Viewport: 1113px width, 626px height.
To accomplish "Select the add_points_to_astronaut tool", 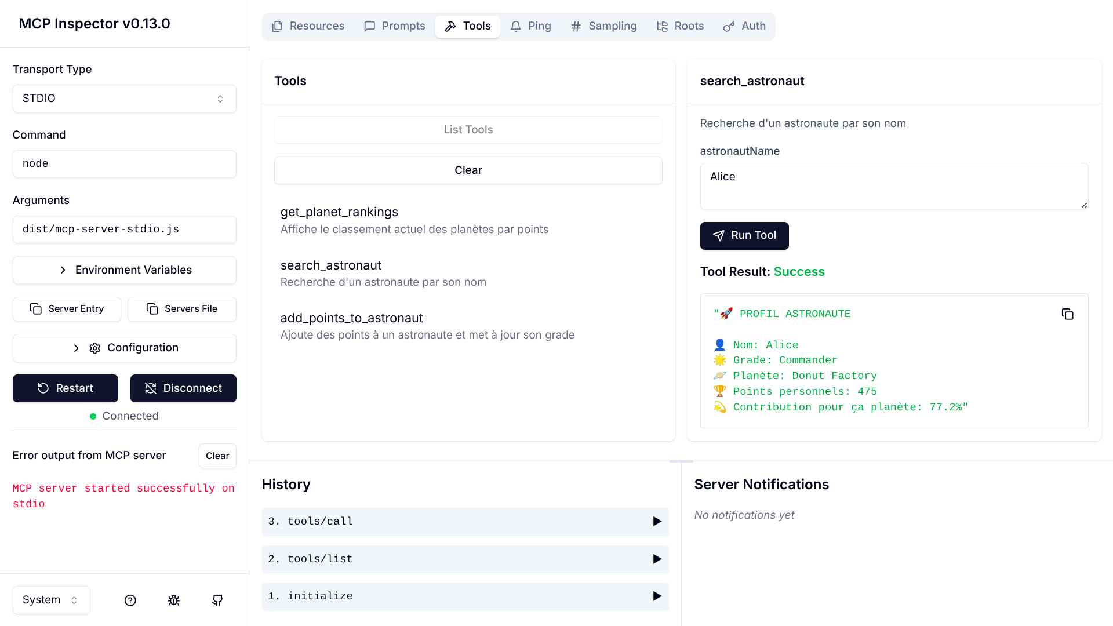I will pyautogui.click(x=468, y=326).
